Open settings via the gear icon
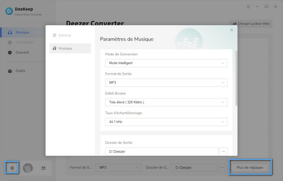The height and width of the screenshot is (181, 283). pyautogui.click(x=12, y=168)
